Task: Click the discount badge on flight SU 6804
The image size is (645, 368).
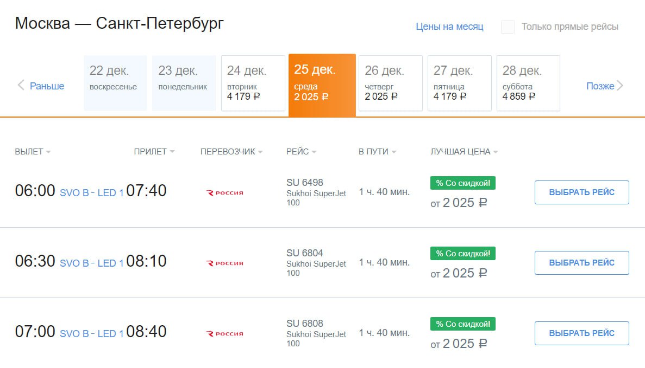Action: (462, 254)
